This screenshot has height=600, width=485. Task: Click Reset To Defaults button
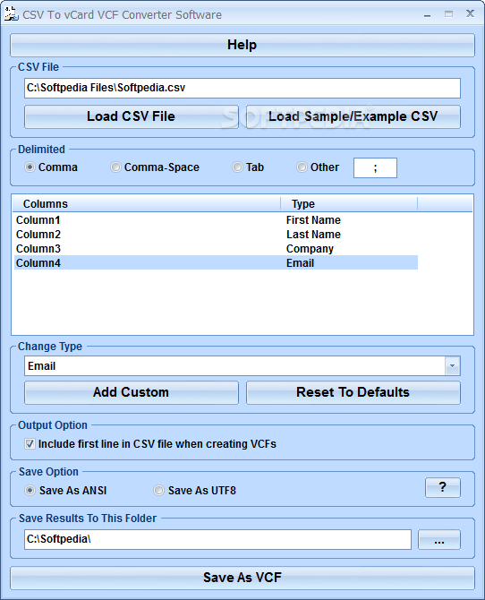(x=353, y=392)
